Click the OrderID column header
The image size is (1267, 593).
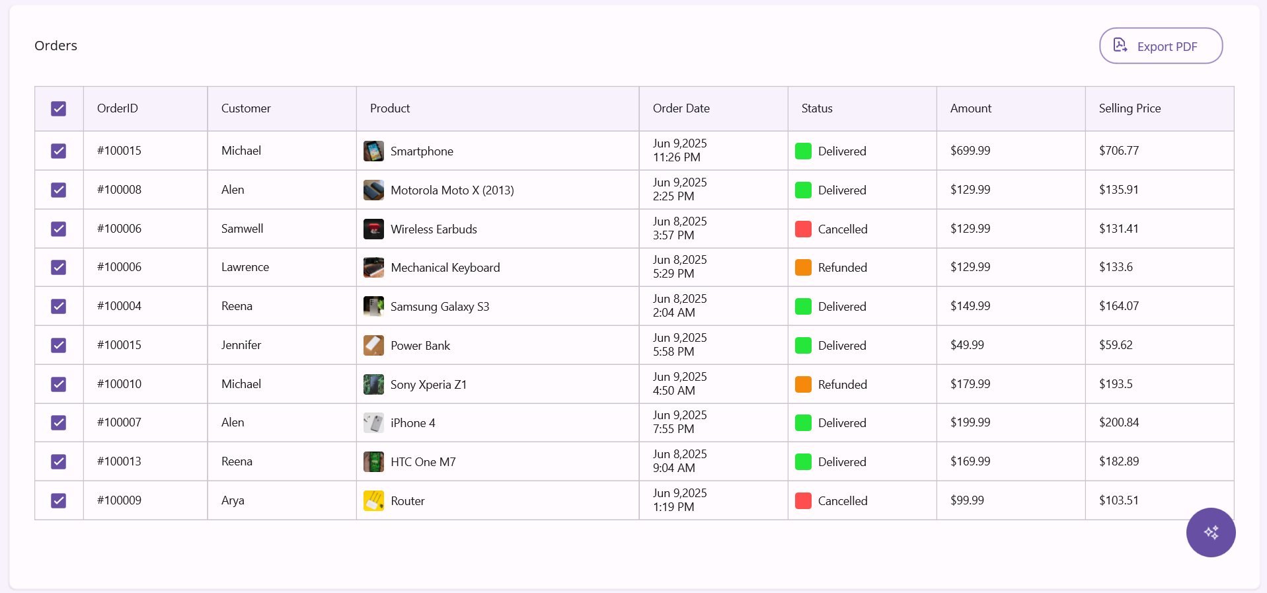(145, 108)
